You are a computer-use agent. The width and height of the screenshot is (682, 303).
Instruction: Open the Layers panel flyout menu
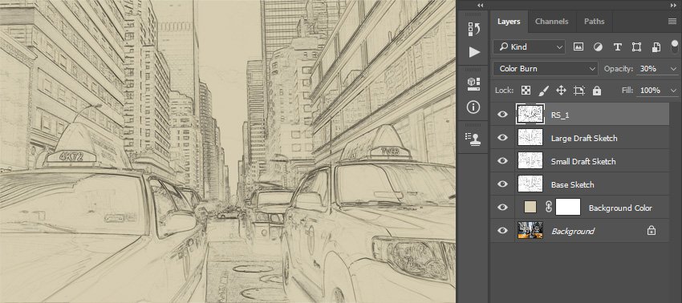click(x=672, y=22)
